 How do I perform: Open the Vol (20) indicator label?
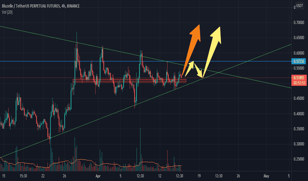(x=7, y=12)
